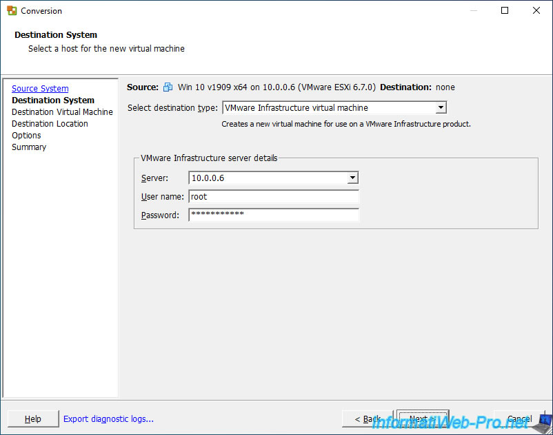553x435 pixels.
Task: Go back with the Back button
Action: pyautogui.click(x=367, y=418)
